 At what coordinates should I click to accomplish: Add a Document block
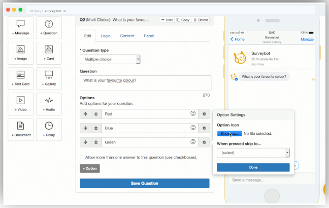coord(20,129)
